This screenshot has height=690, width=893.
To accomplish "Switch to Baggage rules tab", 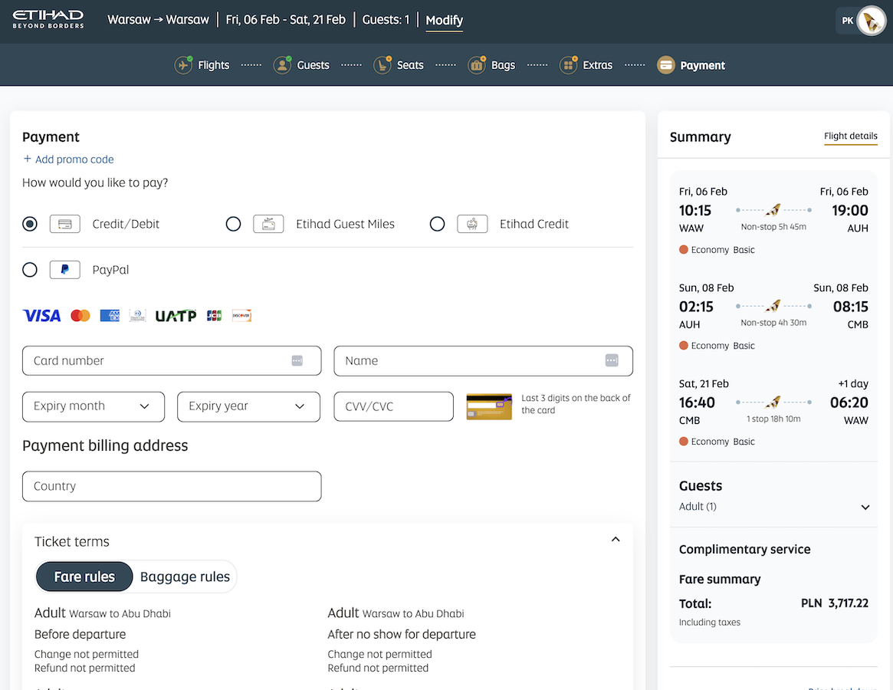I will pos(185,577).
